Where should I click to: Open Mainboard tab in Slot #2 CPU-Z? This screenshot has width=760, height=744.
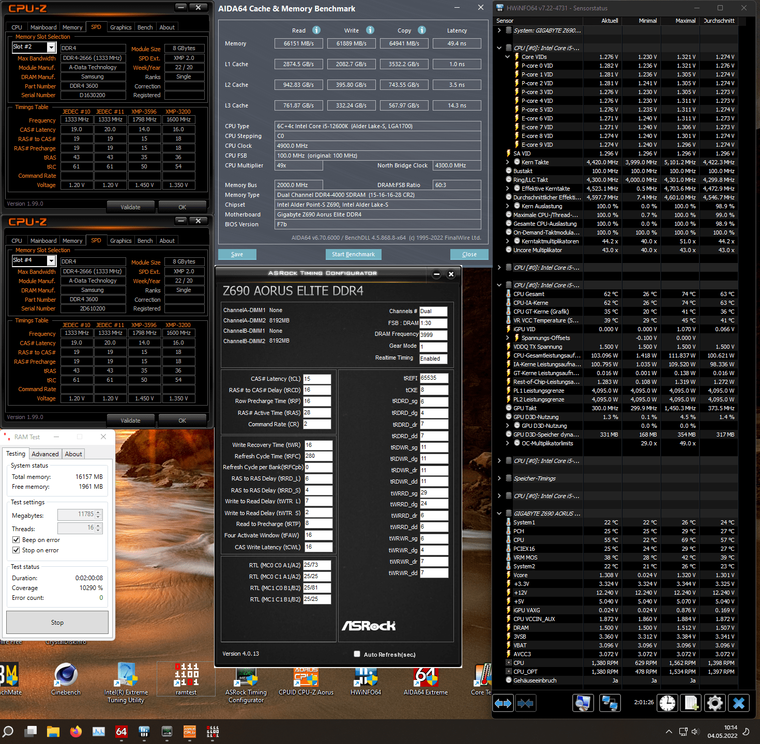pyautogui.click(x=43, y=27)
